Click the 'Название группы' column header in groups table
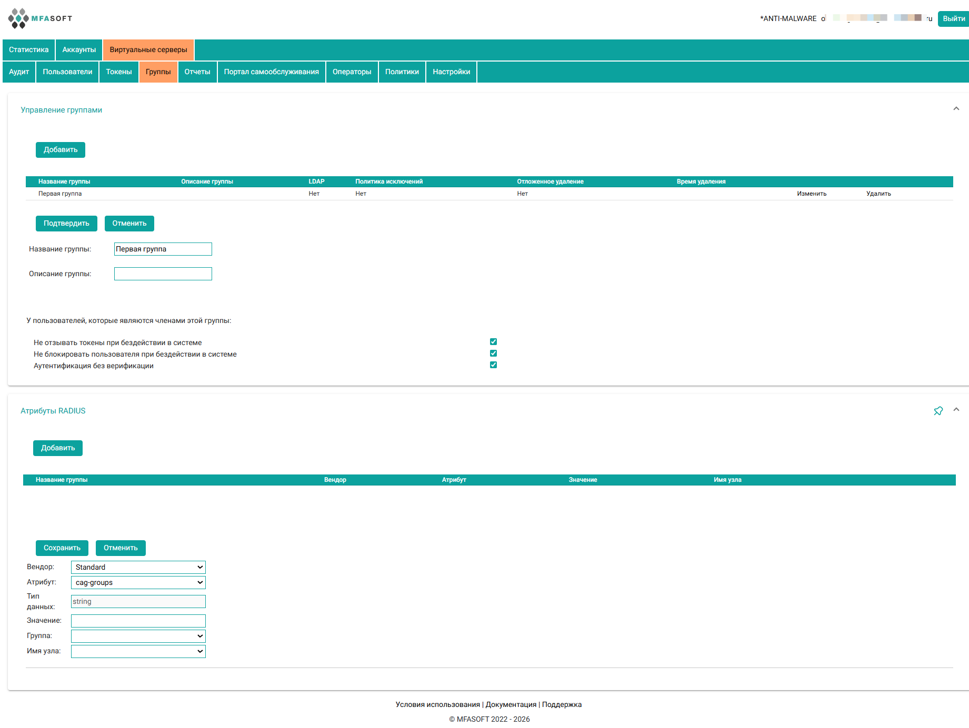 64,181
